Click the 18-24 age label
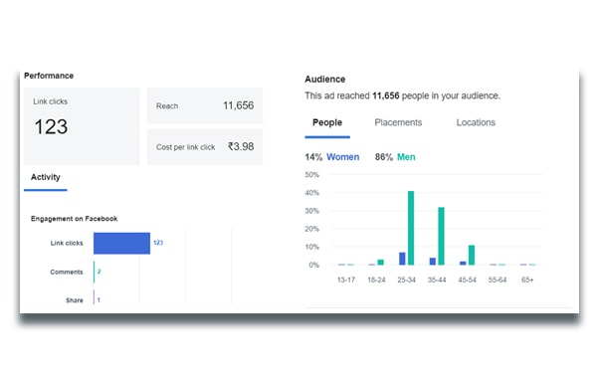The image size is (599, 379). tap(376, 281)
